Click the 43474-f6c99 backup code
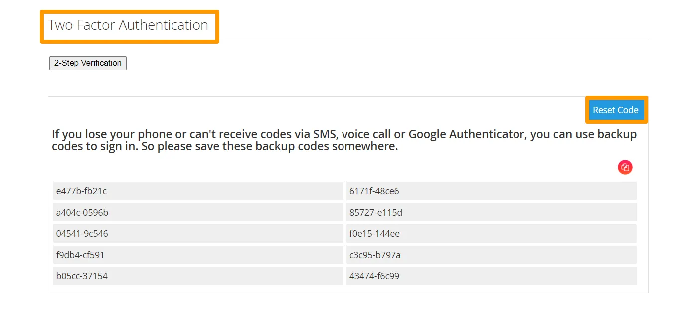 [374, 276]
